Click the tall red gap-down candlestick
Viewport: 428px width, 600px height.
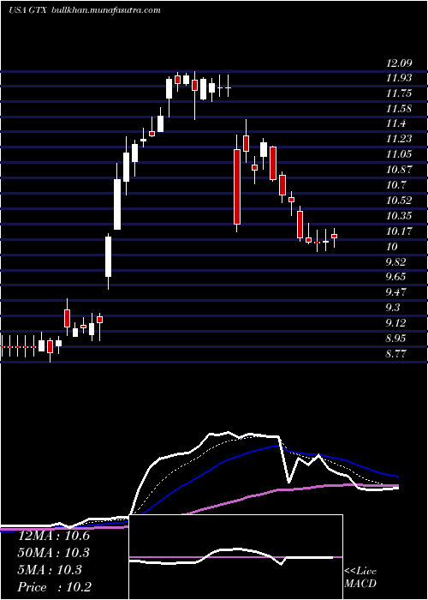click(x=237, y=187)
